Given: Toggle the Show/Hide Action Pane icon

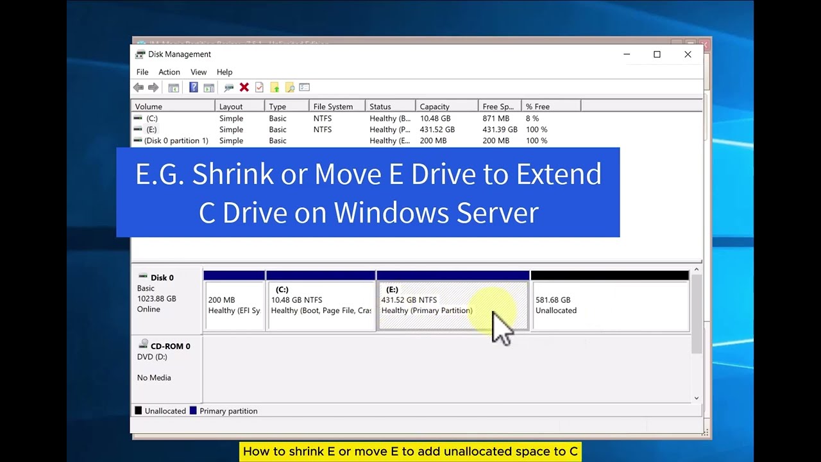Looking at the screenshot, I should (x=208, y=87).
